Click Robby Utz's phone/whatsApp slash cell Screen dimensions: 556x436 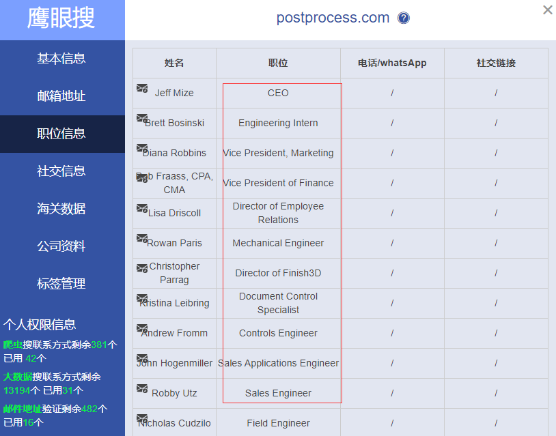(x=392, y=394)
